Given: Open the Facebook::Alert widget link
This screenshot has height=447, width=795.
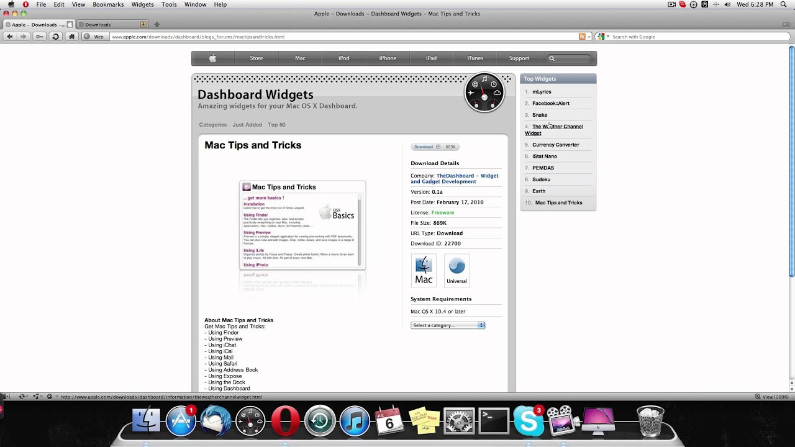Looking at the screenshot, I should [551, 104].
